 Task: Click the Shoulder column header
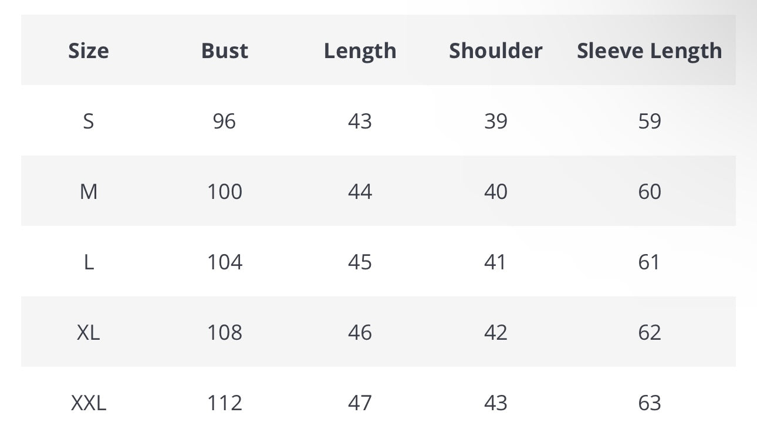495,50
